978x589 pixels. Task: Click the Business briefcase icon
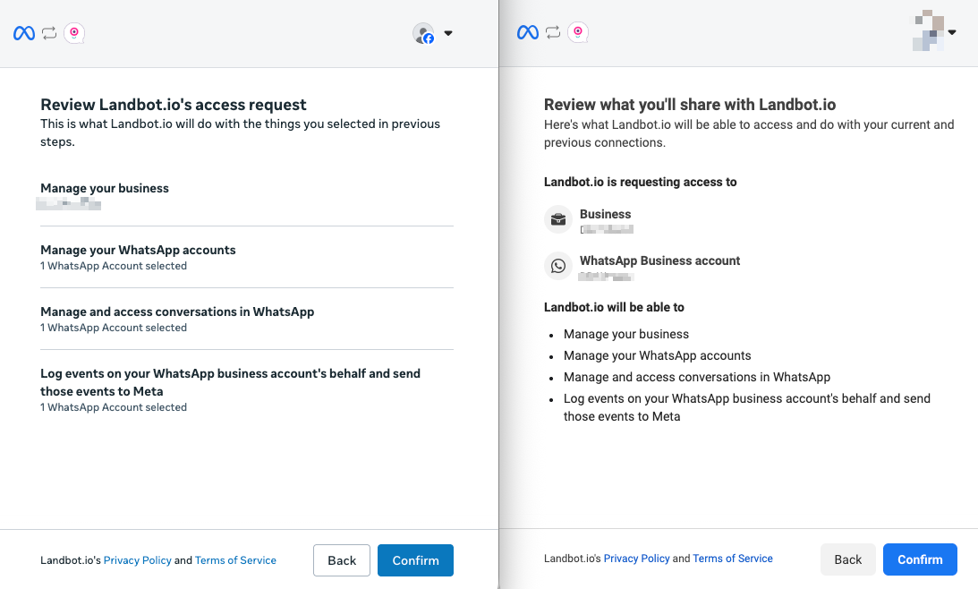pyautogui.click(x=558, y=219)
